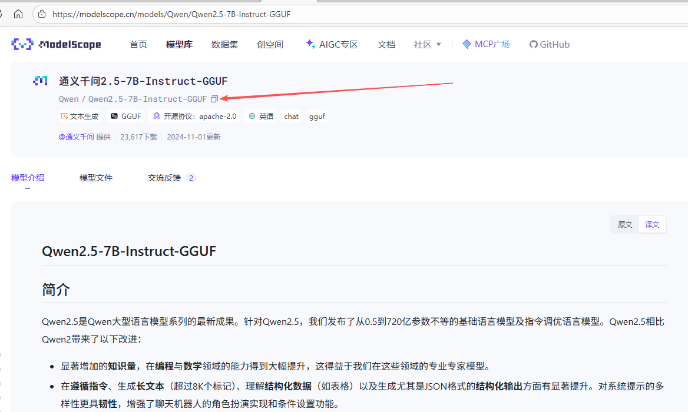Click the GGUF framework tag
This screenshot has width=688, height=412.
click(x=126, y=116)
